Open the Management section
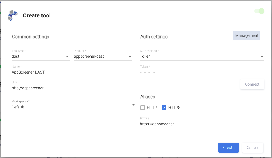 click(247, 36)
